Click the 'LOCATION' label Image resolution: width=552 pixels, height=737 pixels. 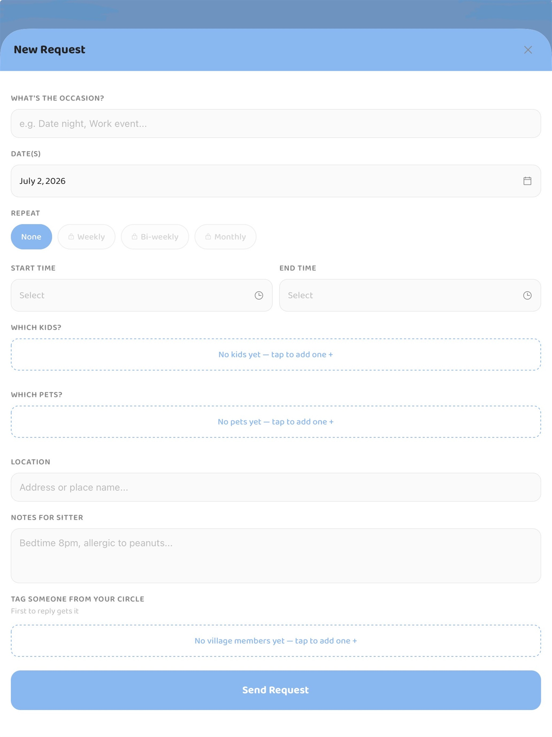tap(30, 462)
